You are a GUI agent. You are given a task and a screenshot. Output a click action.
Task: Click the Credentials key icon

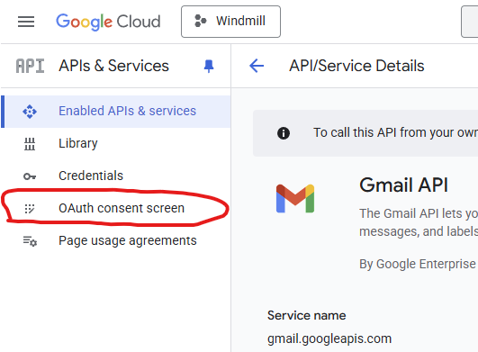30,176
